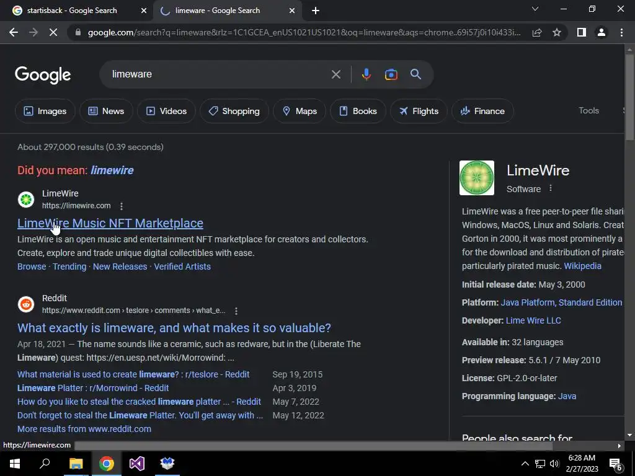Bookmark this tab with the star
This screenshot has width=635, height=476.
click(557, 32)
